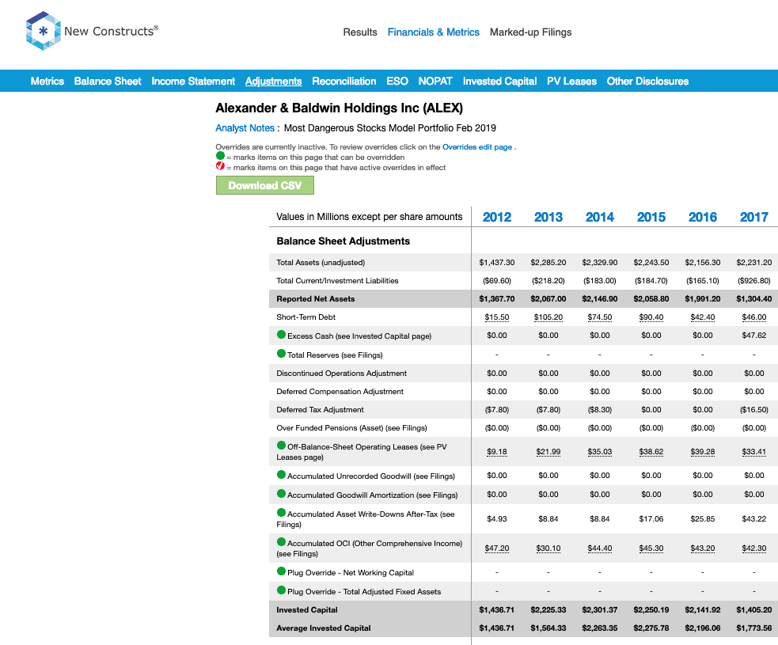Click operating leases value $38.62
Screen dimensions: 778x645
click(x=651, y=451)
